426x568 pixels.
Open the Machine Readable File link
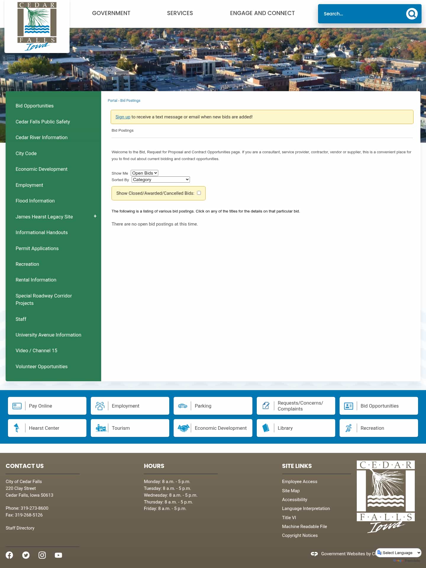pos(304,527)
